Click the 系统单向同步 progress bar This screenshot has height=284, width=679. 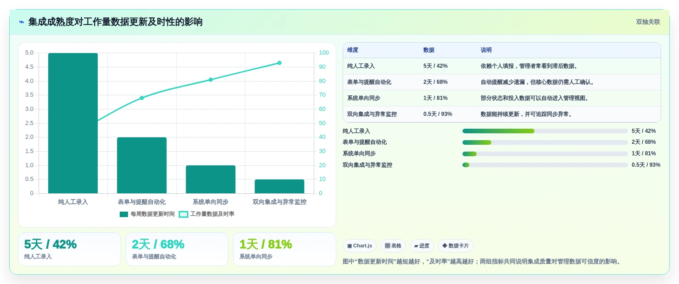click(x=545, y=154)
